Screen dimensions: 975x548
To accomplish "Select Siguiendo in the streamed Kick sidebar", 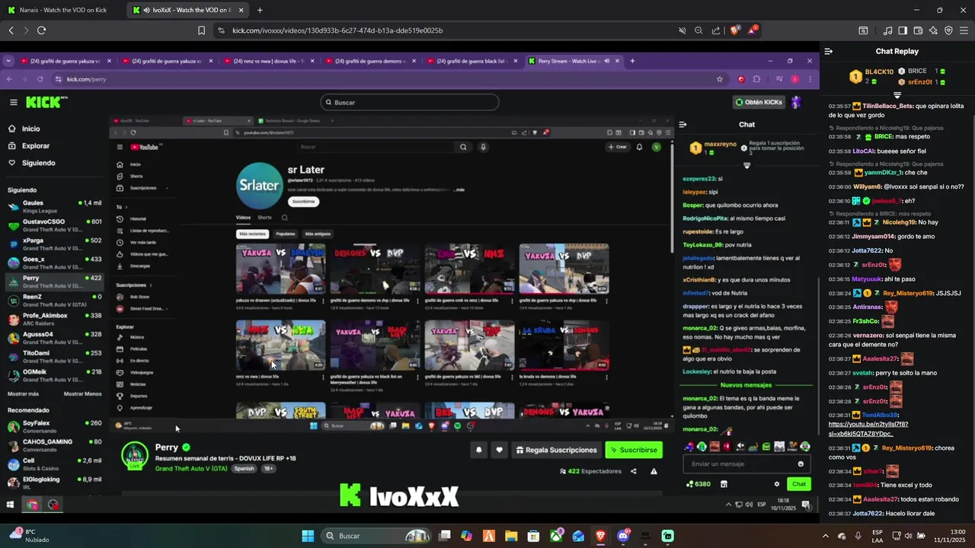I will [38, 163].
